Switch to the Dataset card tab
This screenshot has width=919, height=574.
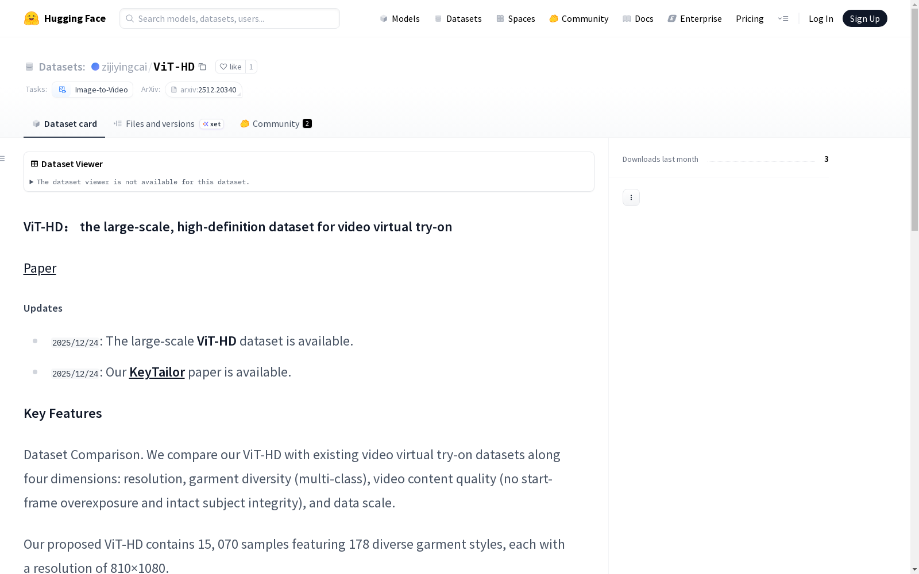coord(64,123)
